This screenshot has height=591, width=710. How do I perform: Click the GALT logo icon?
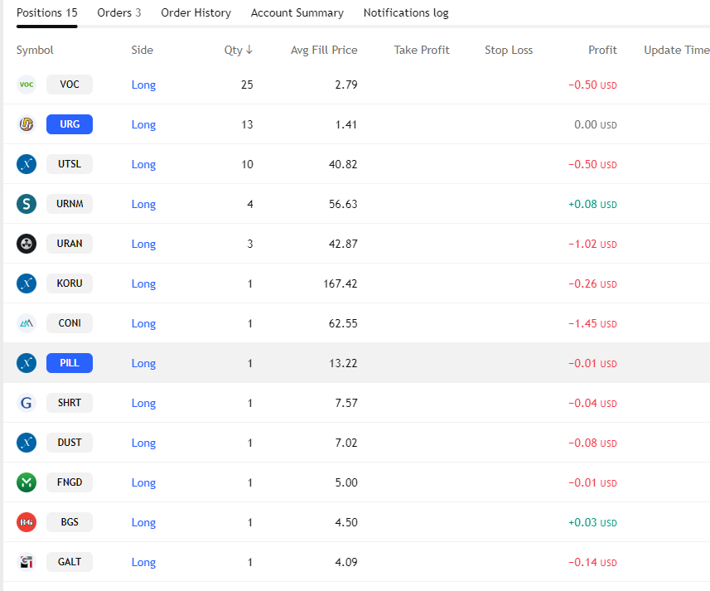[27, 562]
